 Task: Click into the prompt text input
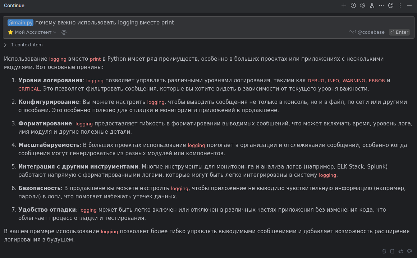[252, 23]
